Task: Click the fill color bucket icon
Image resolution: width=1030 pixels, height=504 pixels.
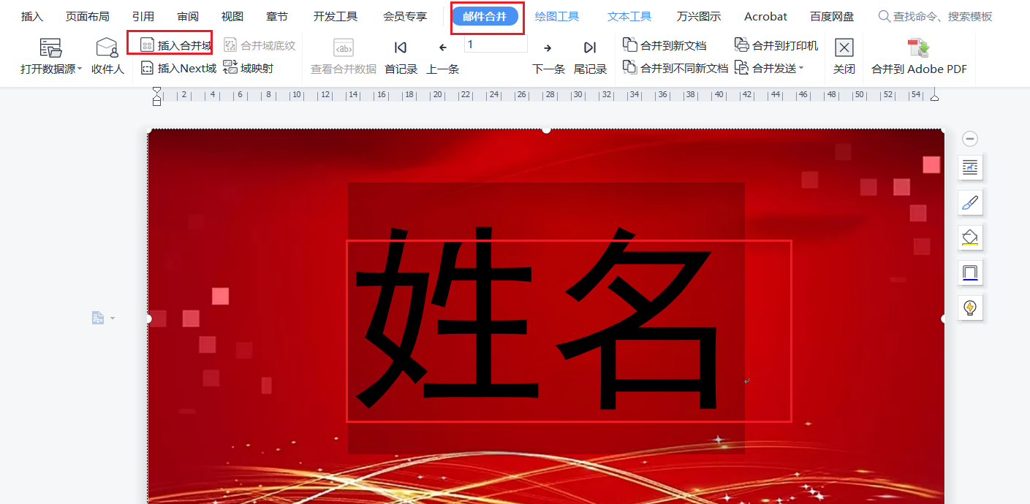Action: point(970,237)
